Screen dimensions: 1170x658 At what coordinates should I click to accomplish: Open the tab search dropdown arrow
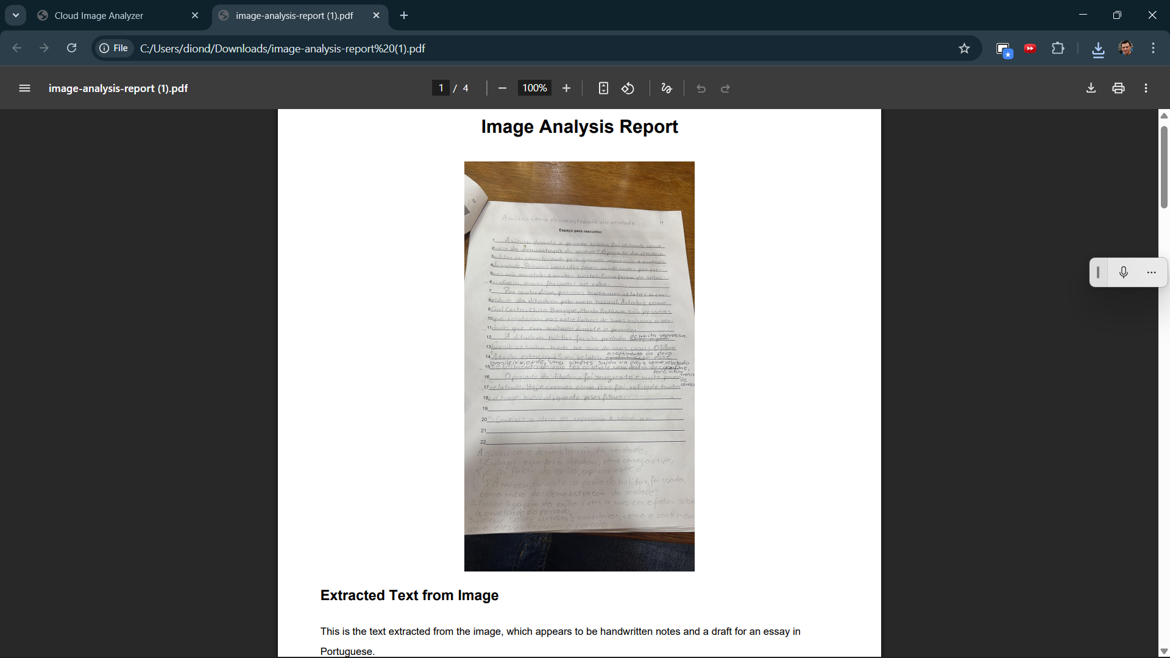(x=16, y=15)
